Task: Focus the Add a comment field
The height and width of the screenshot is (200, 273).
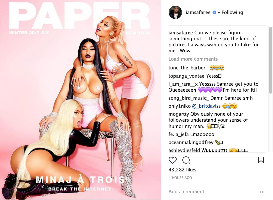Action: 213,192
